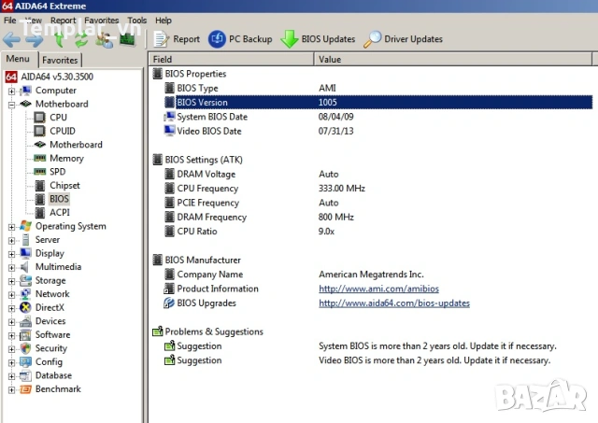Select the CPU item under Motherboard

(x=58, y=118)
